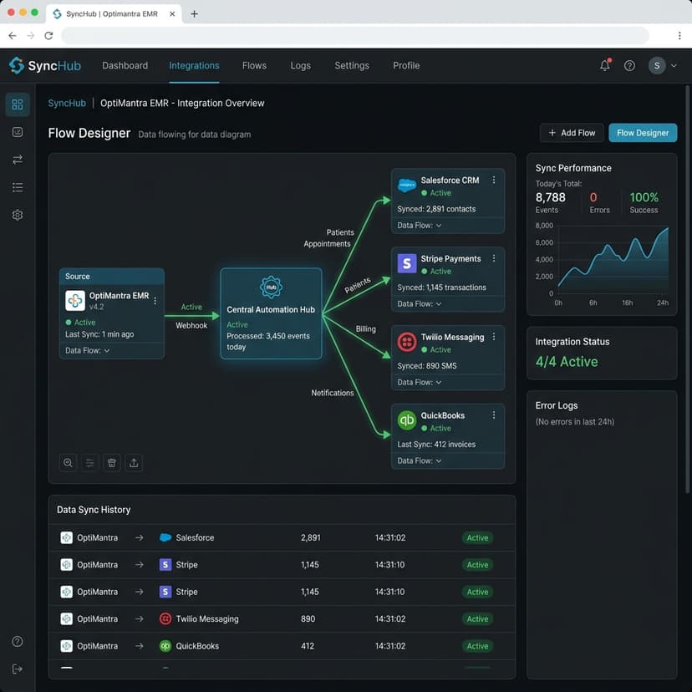
Task: Select the grid overview icon in sidebar
Action: (18, 104)
